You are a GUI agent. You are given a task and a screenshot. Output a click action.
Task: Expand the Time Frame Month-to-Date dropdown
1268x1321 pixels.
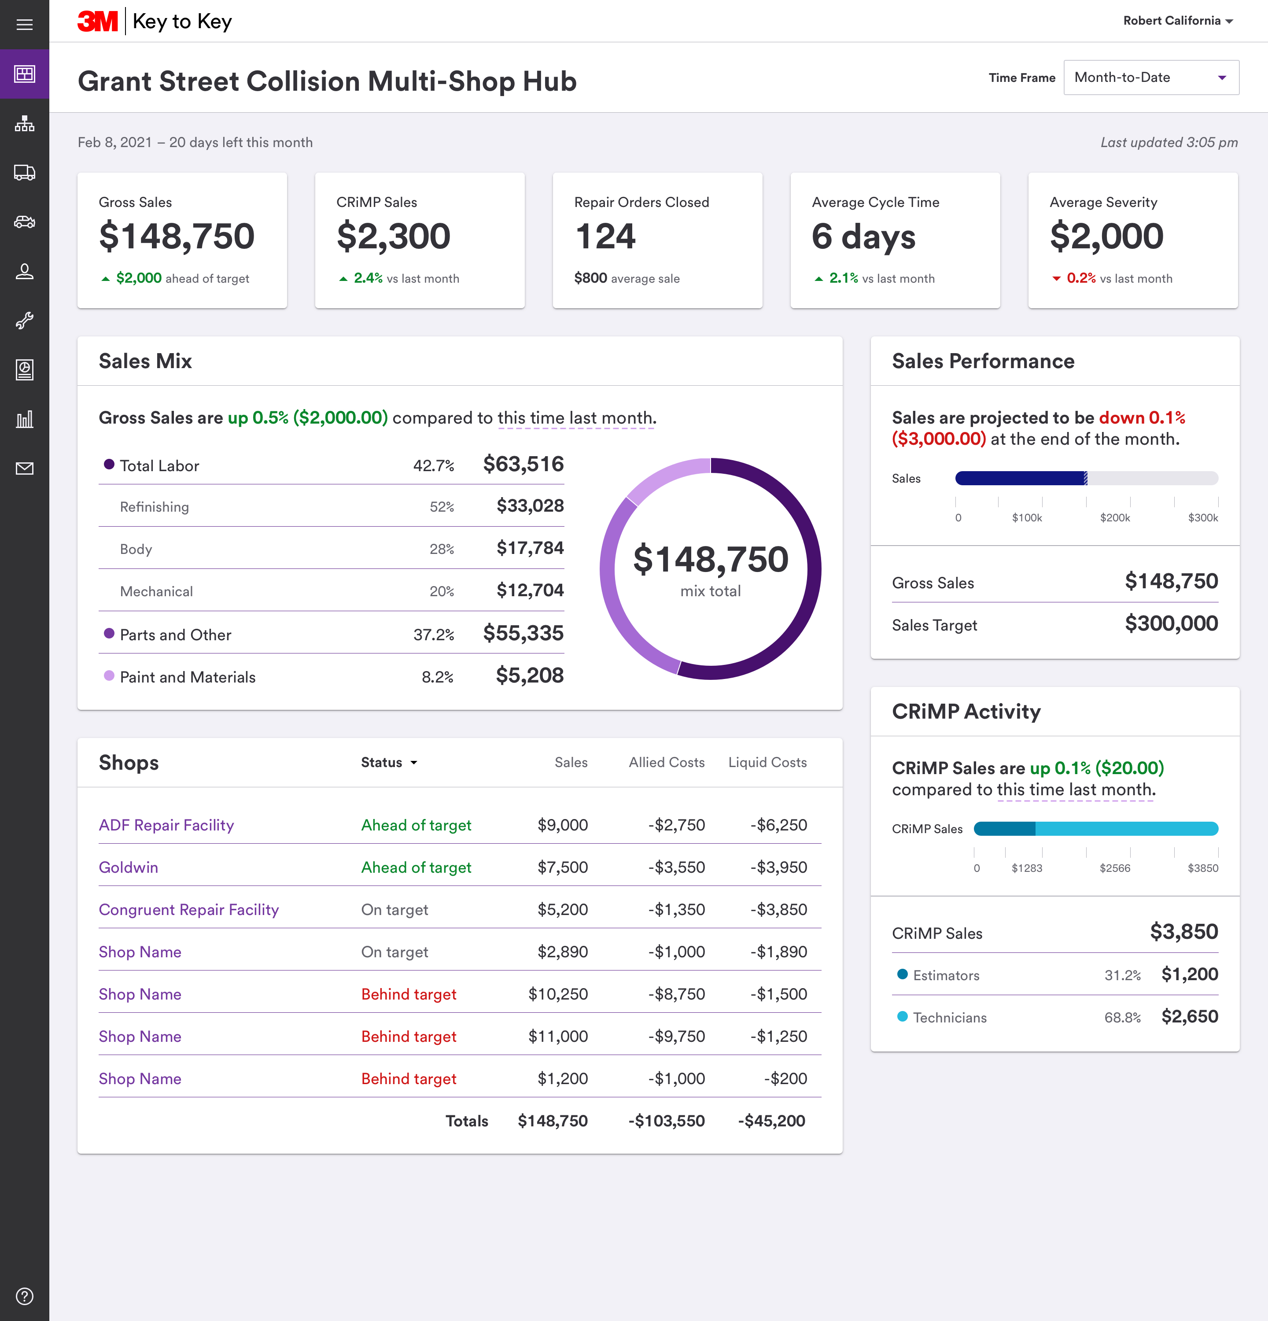[1151, 77]
